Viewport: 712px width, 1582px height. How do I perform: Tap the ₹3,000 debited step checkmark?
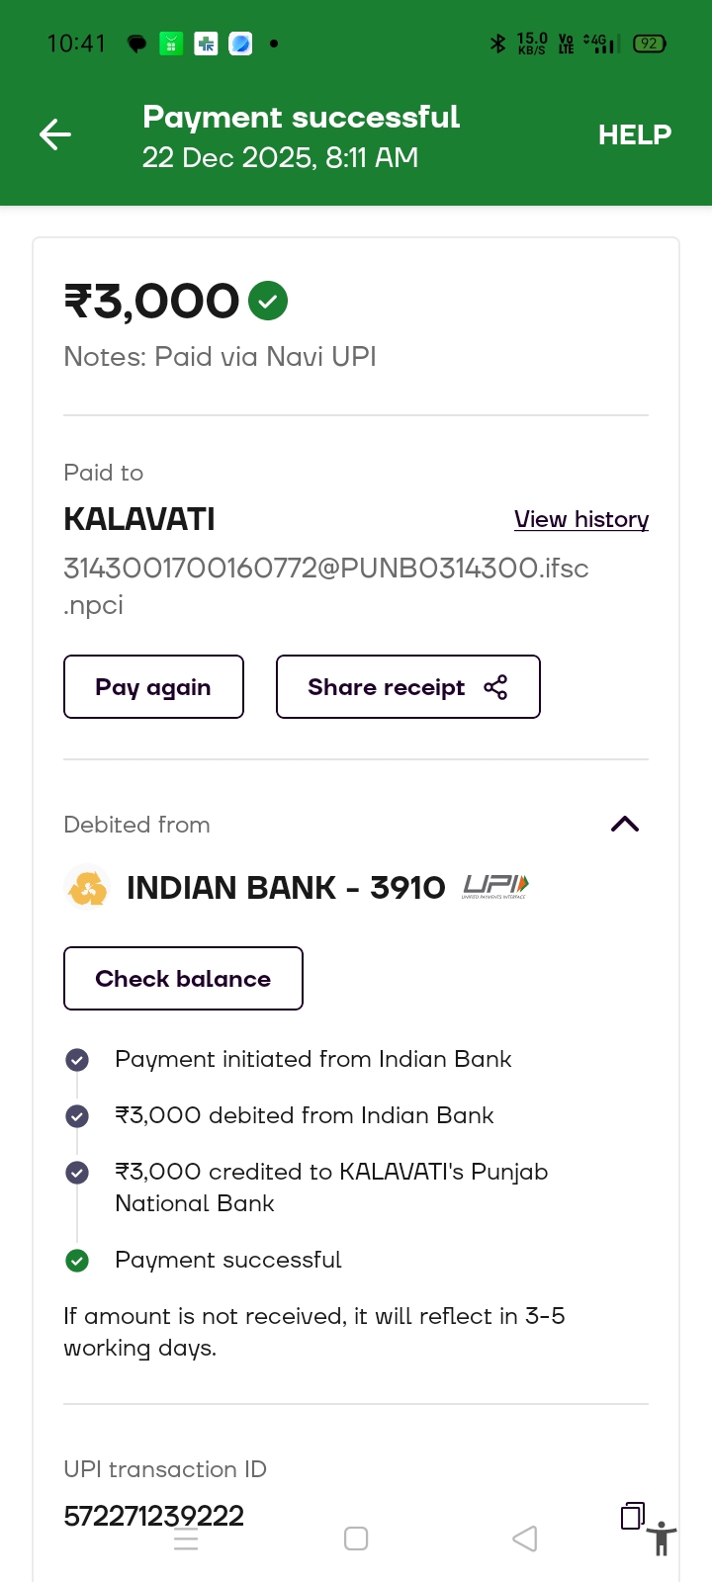pos(77,1116)
